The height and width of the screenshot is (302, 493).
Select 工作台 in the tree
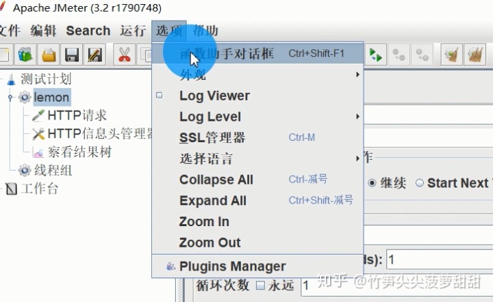click(40, 189)
